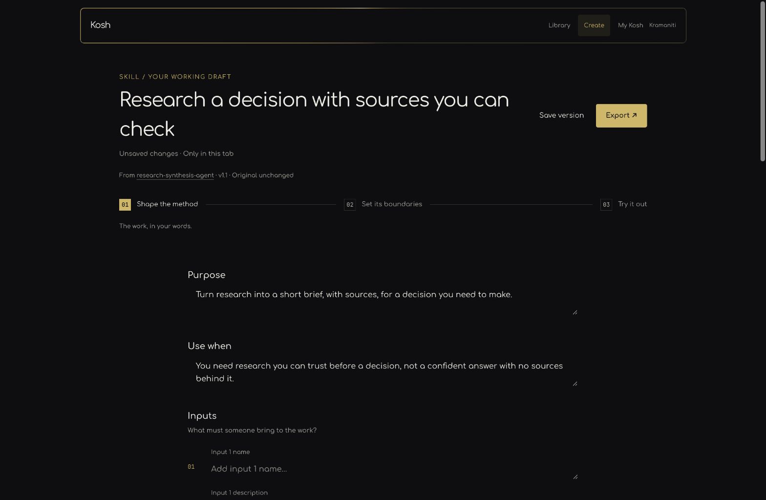
Task: Click the 'SKILL / YOUR WORKING DRAFT' label
Action: 175,77
